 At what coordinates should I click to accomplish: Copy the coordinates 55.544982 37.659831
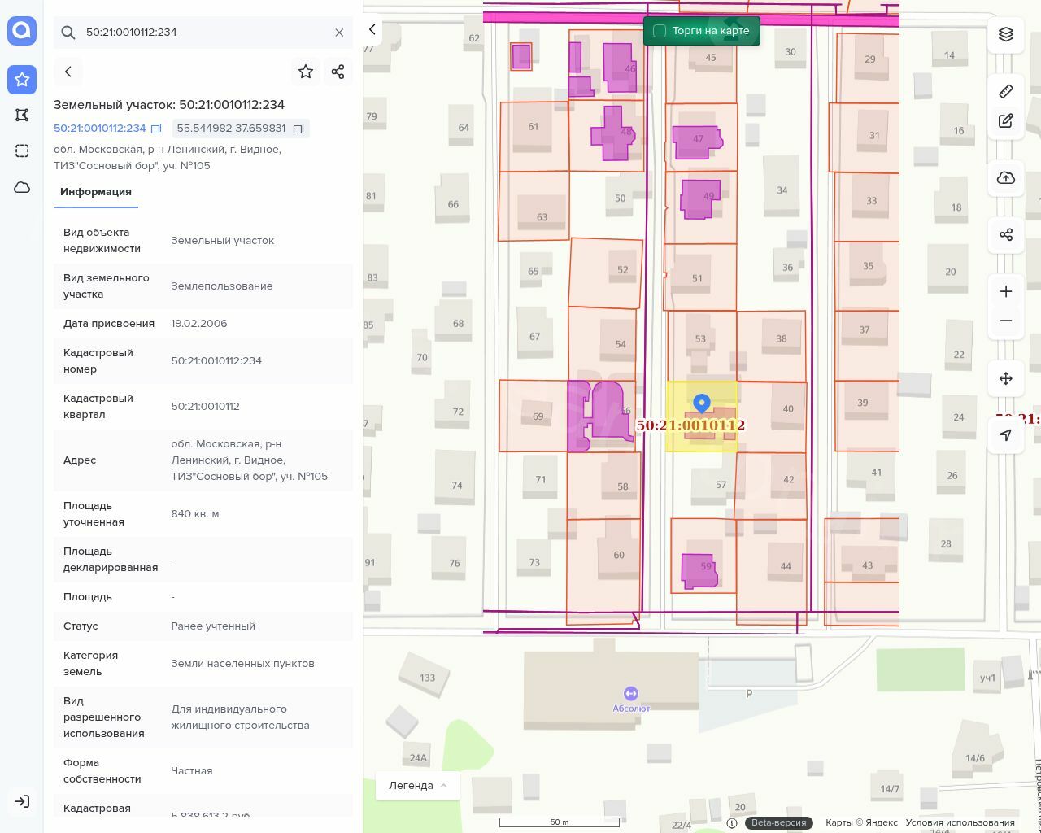coord(298,129)
